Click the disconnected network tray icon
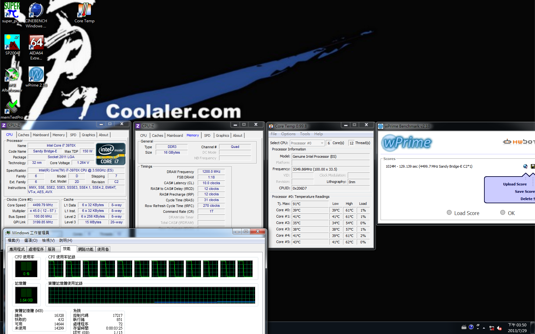 [x=492, y=328]
